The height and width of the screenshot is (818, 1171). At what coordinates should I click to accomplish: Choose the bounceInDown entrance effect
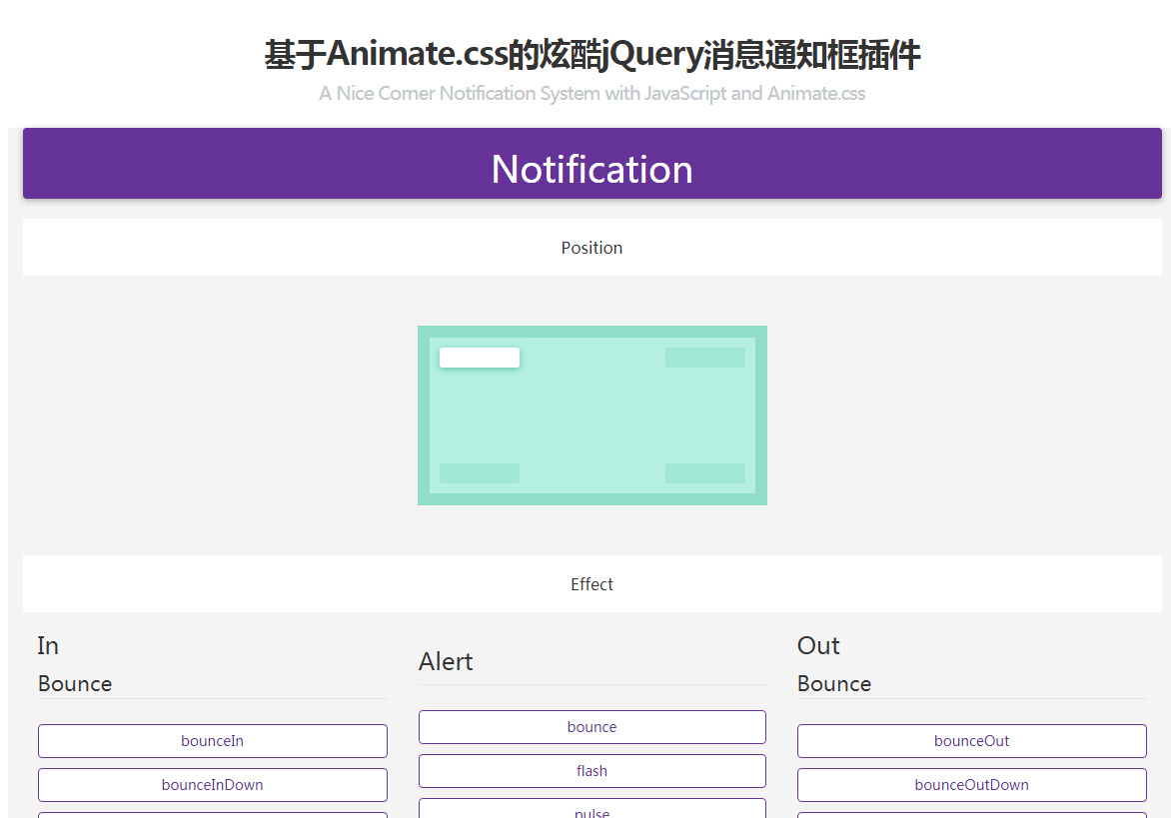click(x=213, y=785)
